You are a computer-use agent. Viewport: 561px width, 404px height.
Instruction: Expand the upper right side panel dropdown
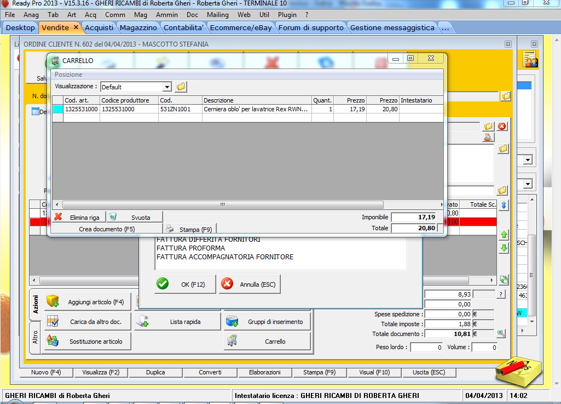(528, 160)
